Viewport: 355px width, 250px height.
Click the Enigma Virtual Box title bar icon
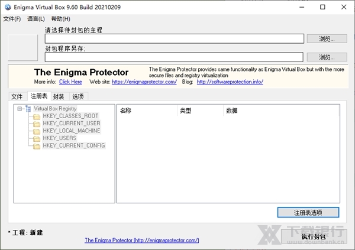click(x=8, y=7)
